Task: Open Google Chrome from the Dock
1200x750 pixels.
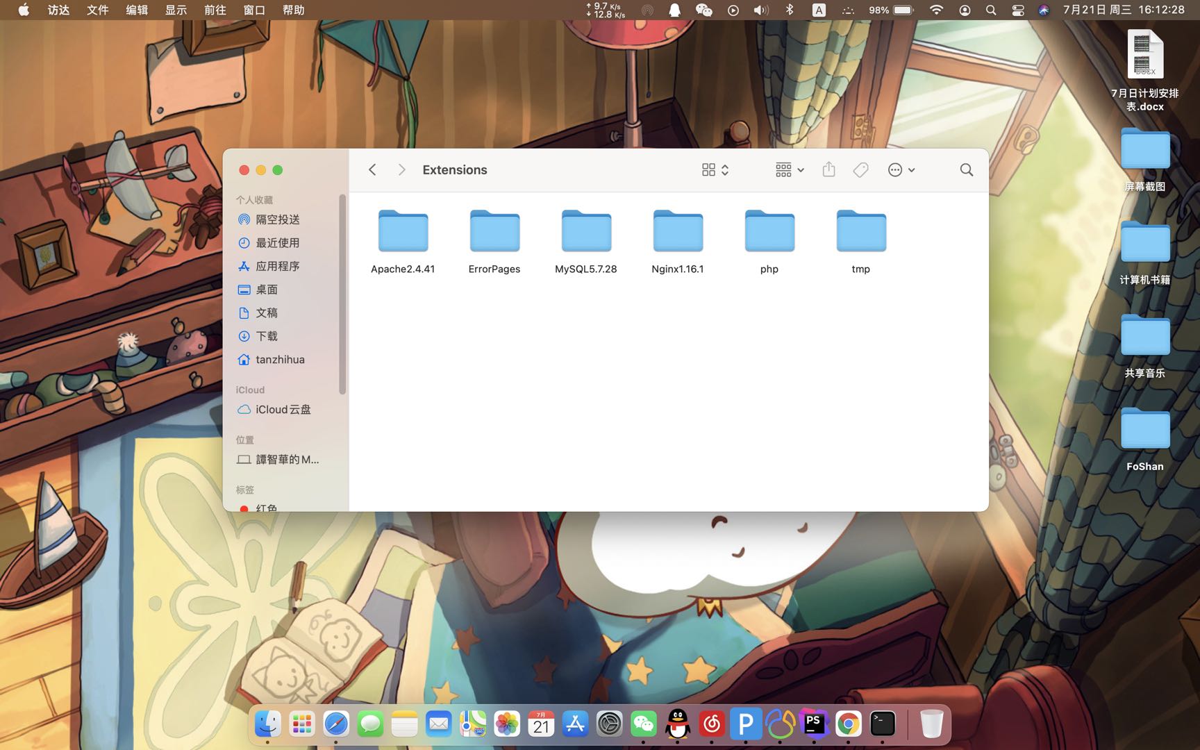Action: tap(848, 725)
